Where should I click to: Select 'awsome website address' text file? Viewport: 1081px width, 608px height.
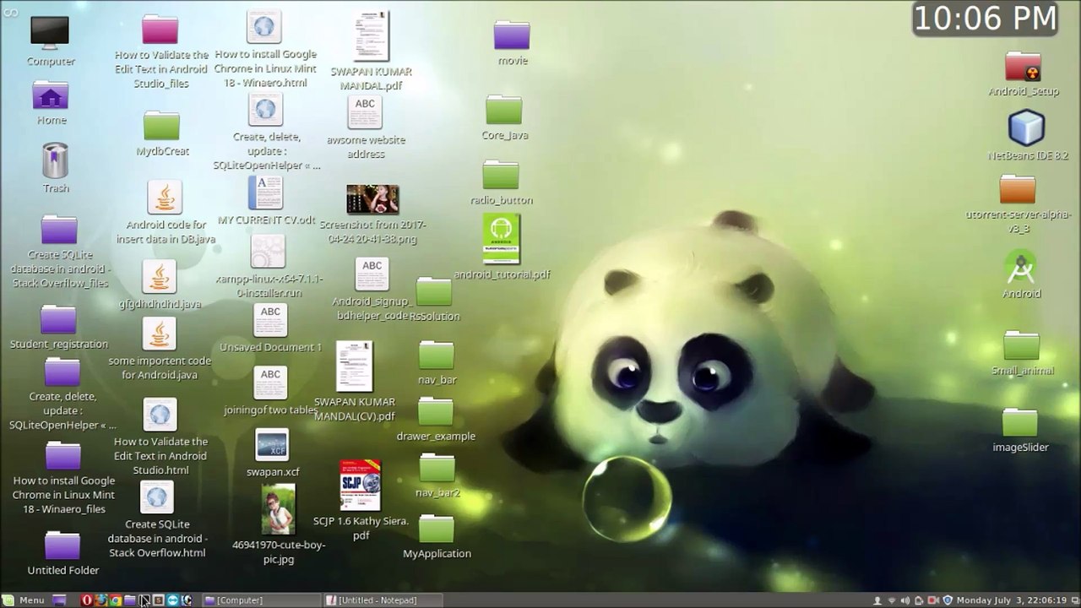coord(365,113)
